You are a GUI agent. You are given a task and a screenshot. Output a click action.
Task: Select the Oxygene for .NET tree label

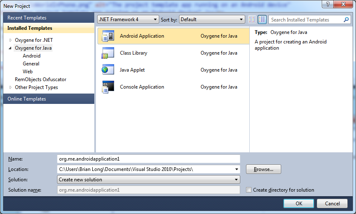(34, 40)
